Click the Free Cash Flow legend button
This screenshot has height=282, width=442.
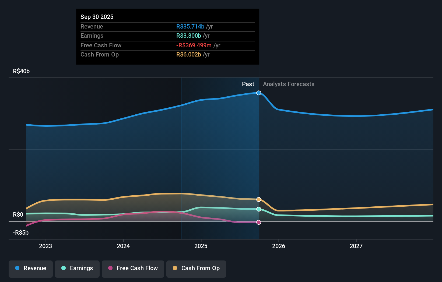[133, 268]
